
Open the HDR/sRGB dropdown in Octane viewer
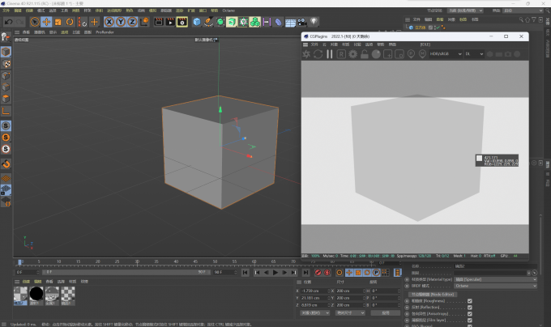(446, 54)
